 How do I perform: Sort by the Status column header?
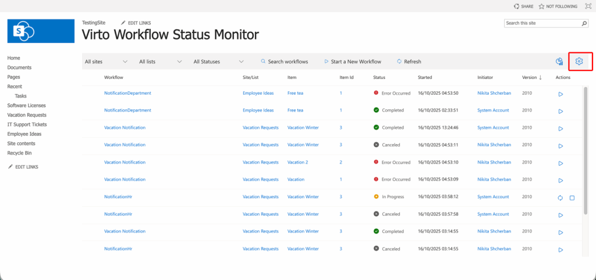(x=379, y=77)
